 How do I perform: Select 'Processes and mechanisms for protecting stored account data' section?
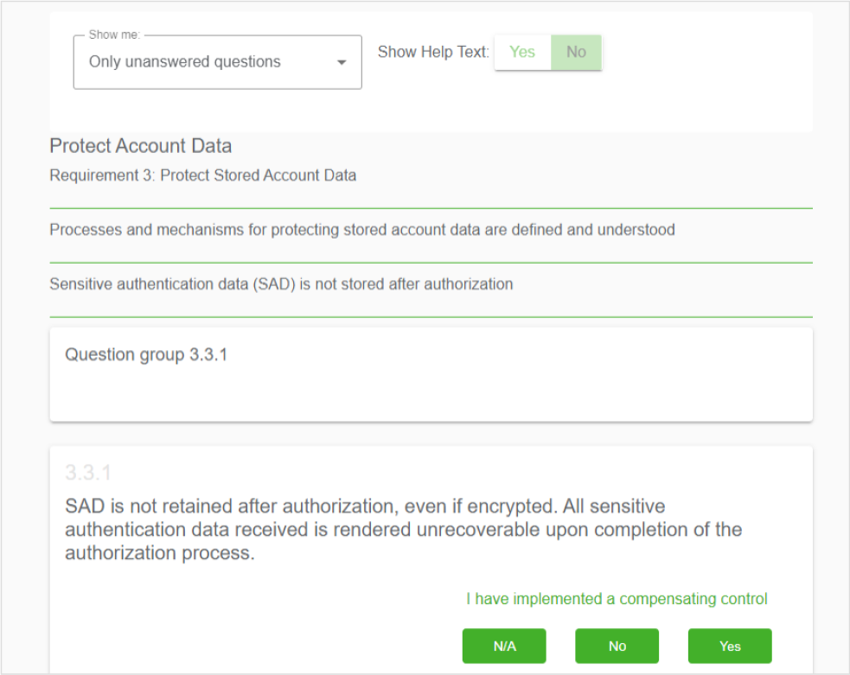click(x=362, y=230)
